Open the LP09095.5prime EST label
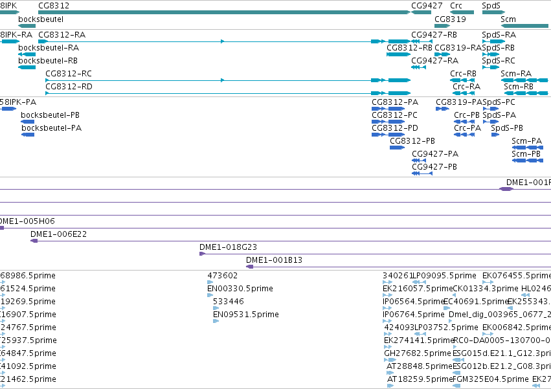 pyautogui.click(x=445, y=276)
